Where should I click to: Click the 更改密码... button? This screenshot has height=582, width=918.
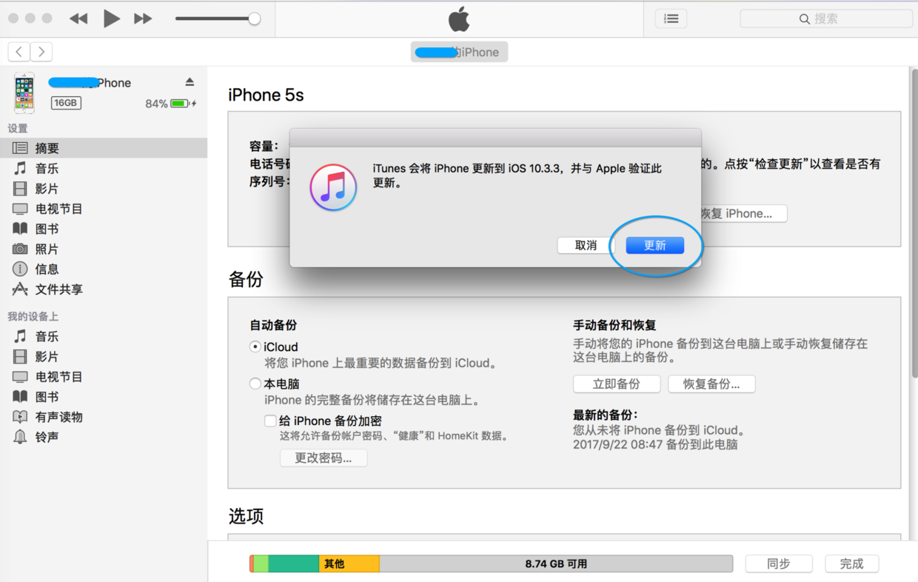point(324,458)
